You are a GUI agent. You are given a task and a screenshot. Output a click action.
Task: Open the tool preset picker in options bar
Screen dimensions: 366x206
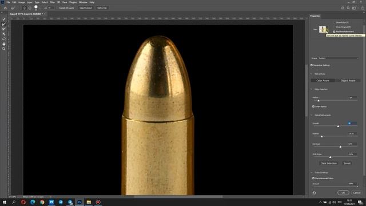pyautogui.click(x=13, y=8)
